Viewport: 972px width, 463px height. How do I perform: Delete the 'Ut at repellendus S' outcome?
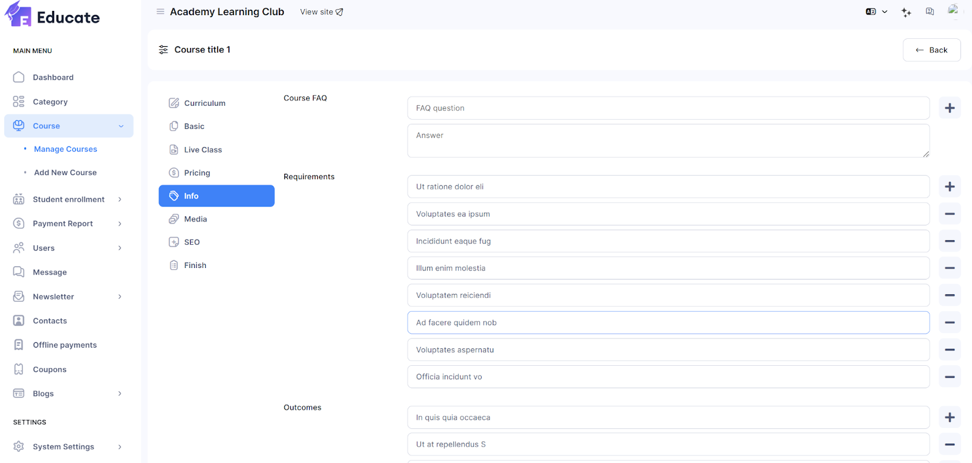[x=950, y=444]
